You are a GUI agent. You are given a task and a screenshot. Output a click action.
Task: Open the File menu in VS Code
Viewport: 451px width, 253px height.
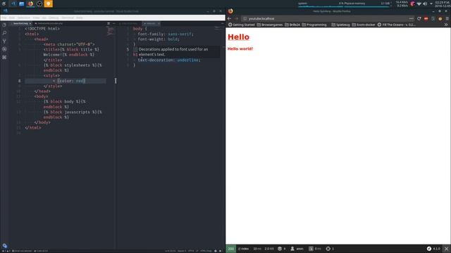4,18
